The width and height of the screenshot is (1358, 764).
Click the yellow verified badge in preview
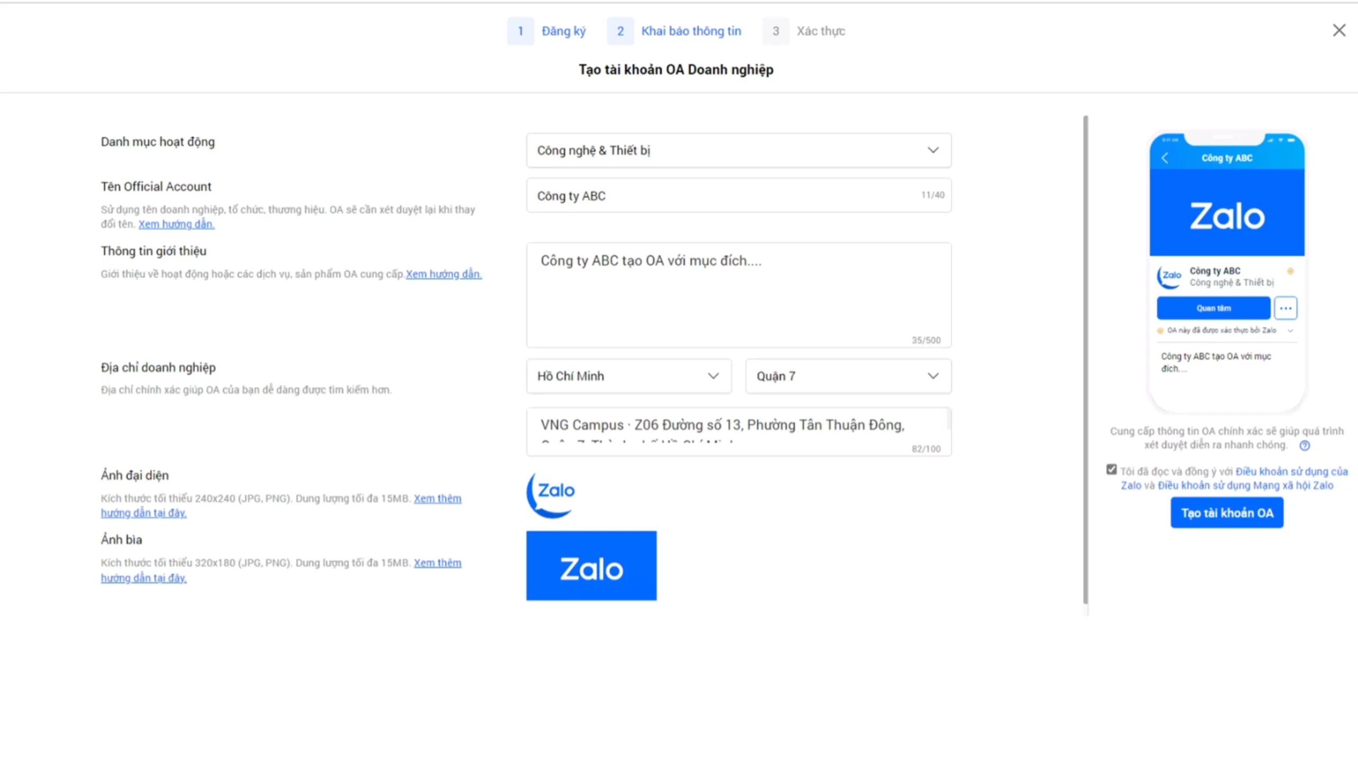point(1290,271)
